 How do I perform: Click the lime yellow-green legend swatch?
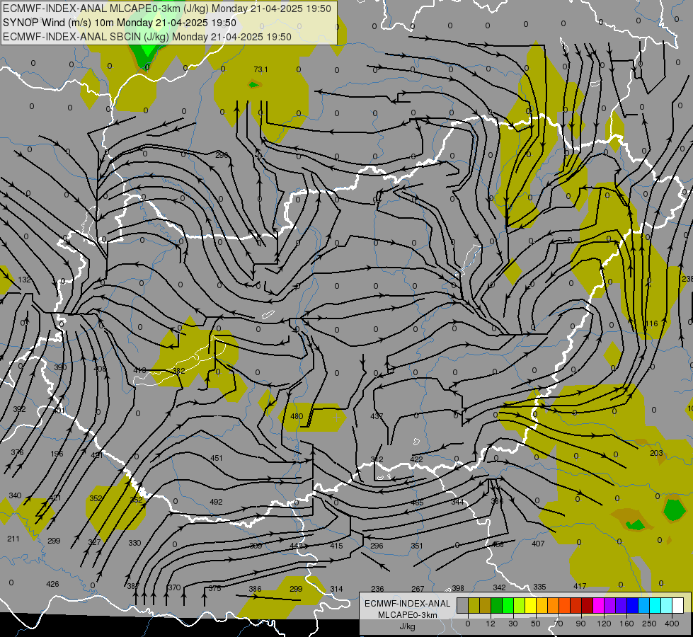point(520,606)
